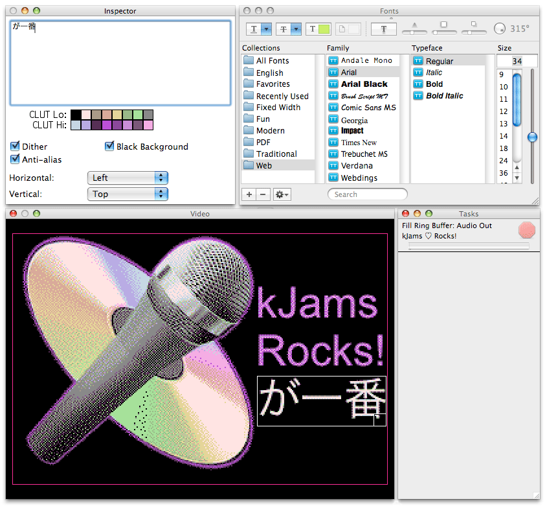Choose the Arial font family
This screenshot has height=510, width=547.
point(363,73)
